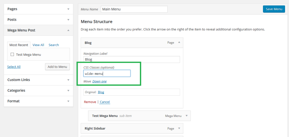The image size is (289, 137).
Task: Move Blog item Down one
Action: (x=99, y=81)
